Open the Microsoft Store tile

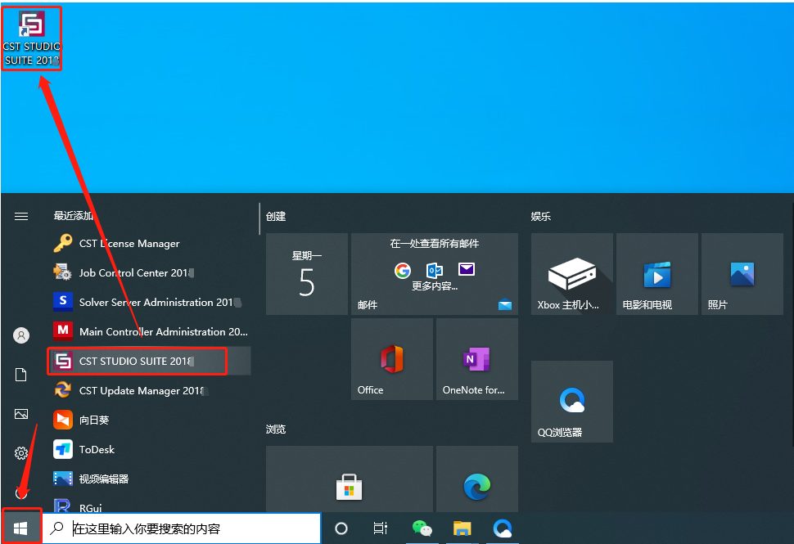350,479
